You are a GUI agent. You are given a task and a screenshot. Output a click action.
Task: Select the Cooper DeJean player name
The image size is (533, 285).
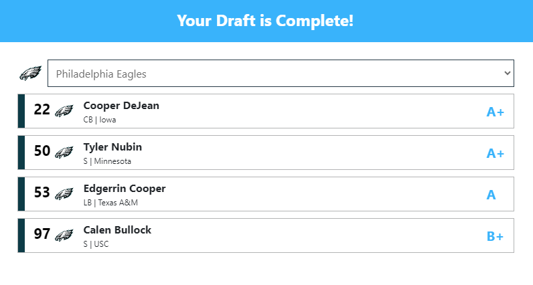tap(121, 106)
